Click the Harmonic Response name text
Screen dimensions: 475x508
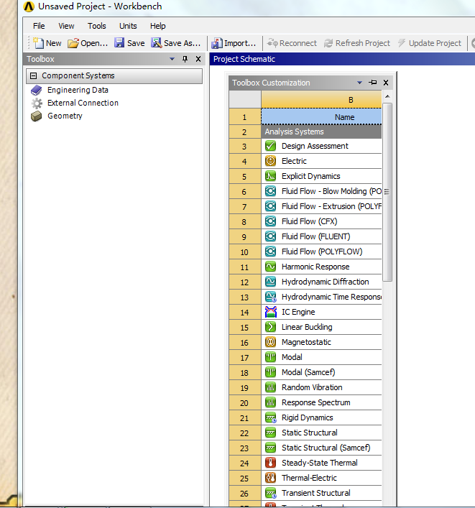(315, 267)
